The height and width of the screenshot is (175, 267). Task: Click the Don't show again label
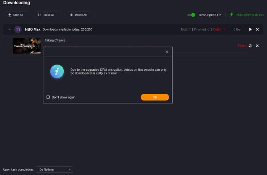point(64,97)
